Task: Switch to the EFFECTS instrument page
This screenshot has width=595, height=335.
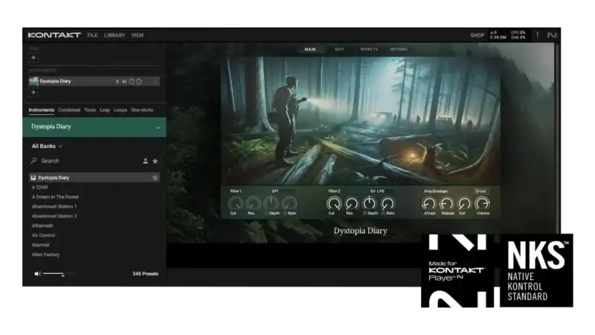Action: pyautogui.click(x=369, y=49)
